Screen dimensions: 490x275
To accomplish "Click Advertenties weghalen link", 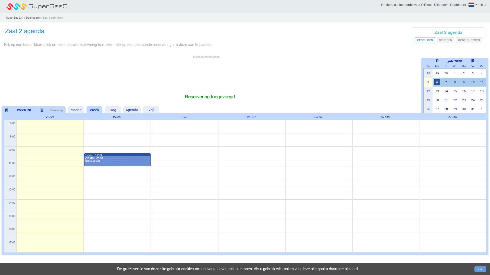I will [x=206, y=57].
